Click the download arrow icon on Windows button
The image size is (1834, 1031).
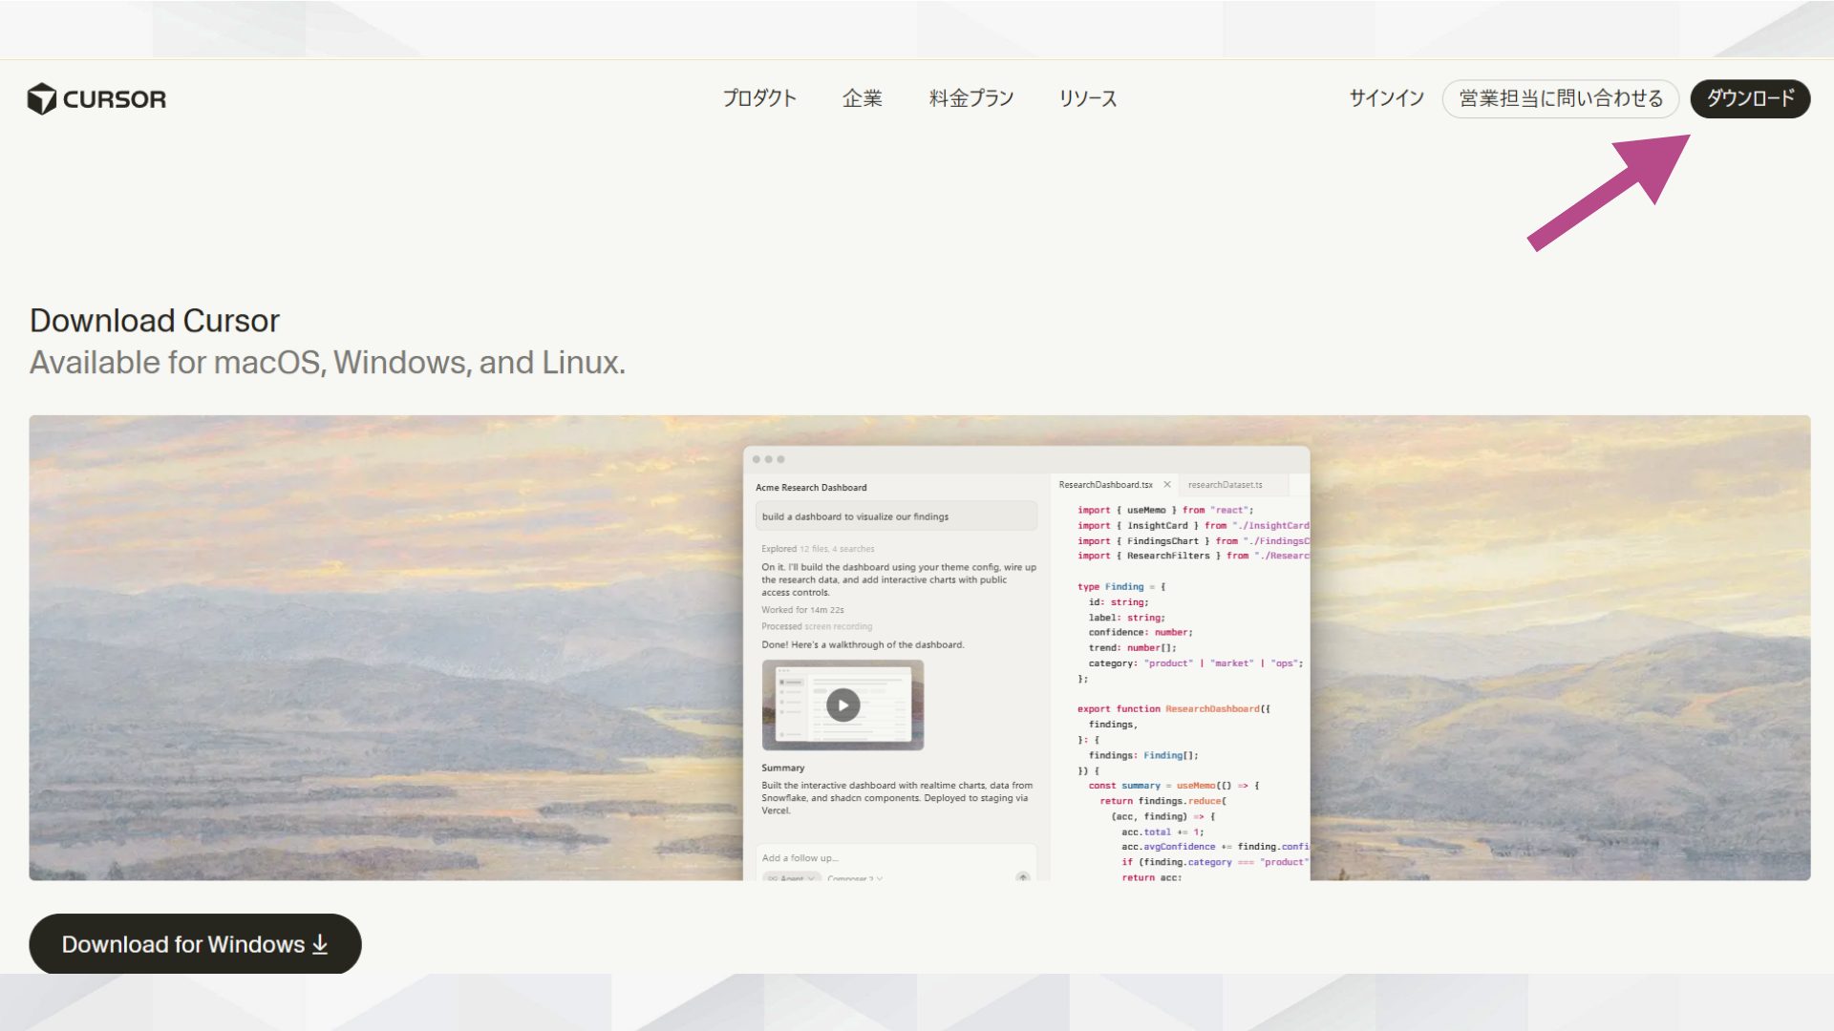(320, 944)
